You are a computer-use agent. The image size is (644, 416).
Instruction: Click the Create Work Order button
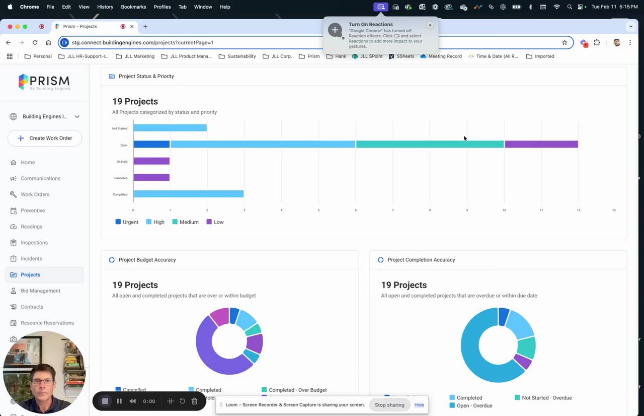pyautogui.click(x=45, y=138)
